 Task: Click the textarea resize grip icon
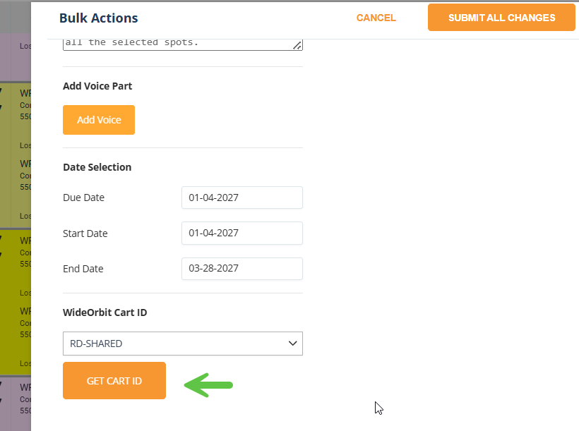coord(297,45)
